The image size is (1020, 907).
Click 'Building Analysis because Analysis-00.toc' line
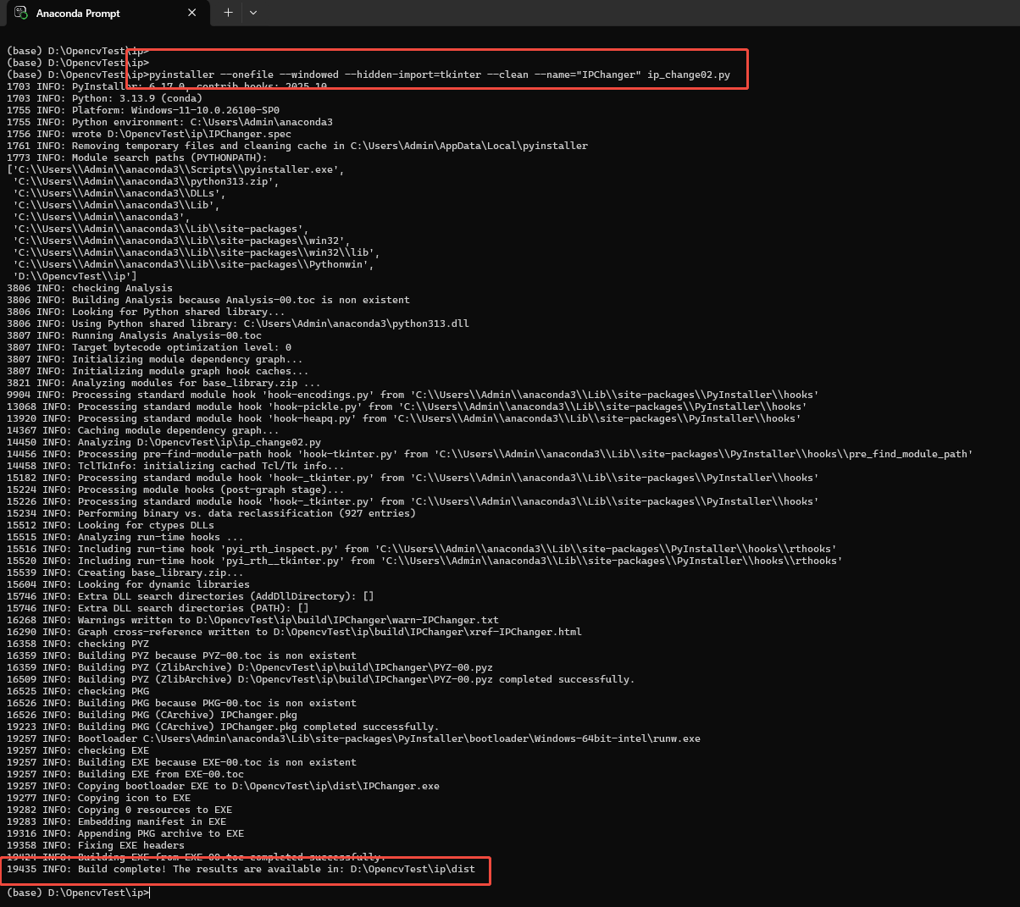tap(208, 300)
